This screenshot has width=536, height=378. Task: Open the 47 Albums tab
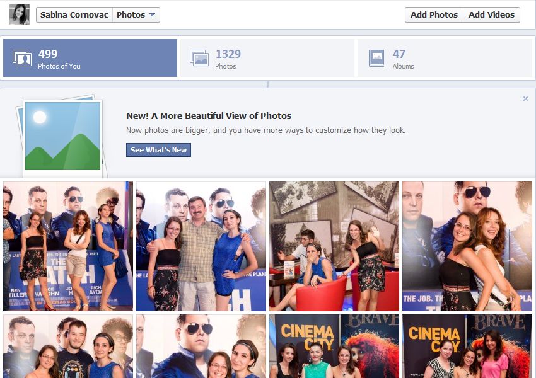(x=445, y=58)
